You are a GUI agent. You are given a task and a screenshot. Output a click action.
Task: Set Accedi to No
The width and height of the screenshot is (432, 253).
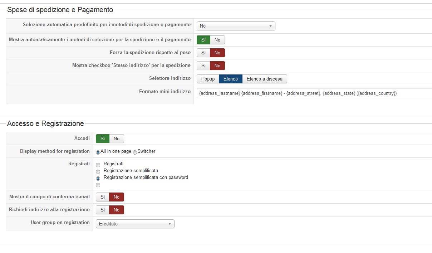coord(117,139)
